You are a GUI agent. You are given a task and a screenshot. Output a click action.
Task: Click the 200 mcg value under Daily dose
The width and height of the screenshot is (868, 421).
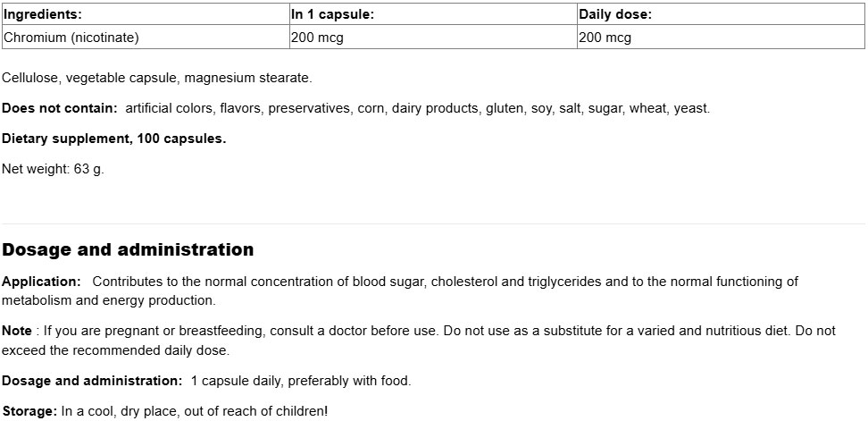coord(605,38)
